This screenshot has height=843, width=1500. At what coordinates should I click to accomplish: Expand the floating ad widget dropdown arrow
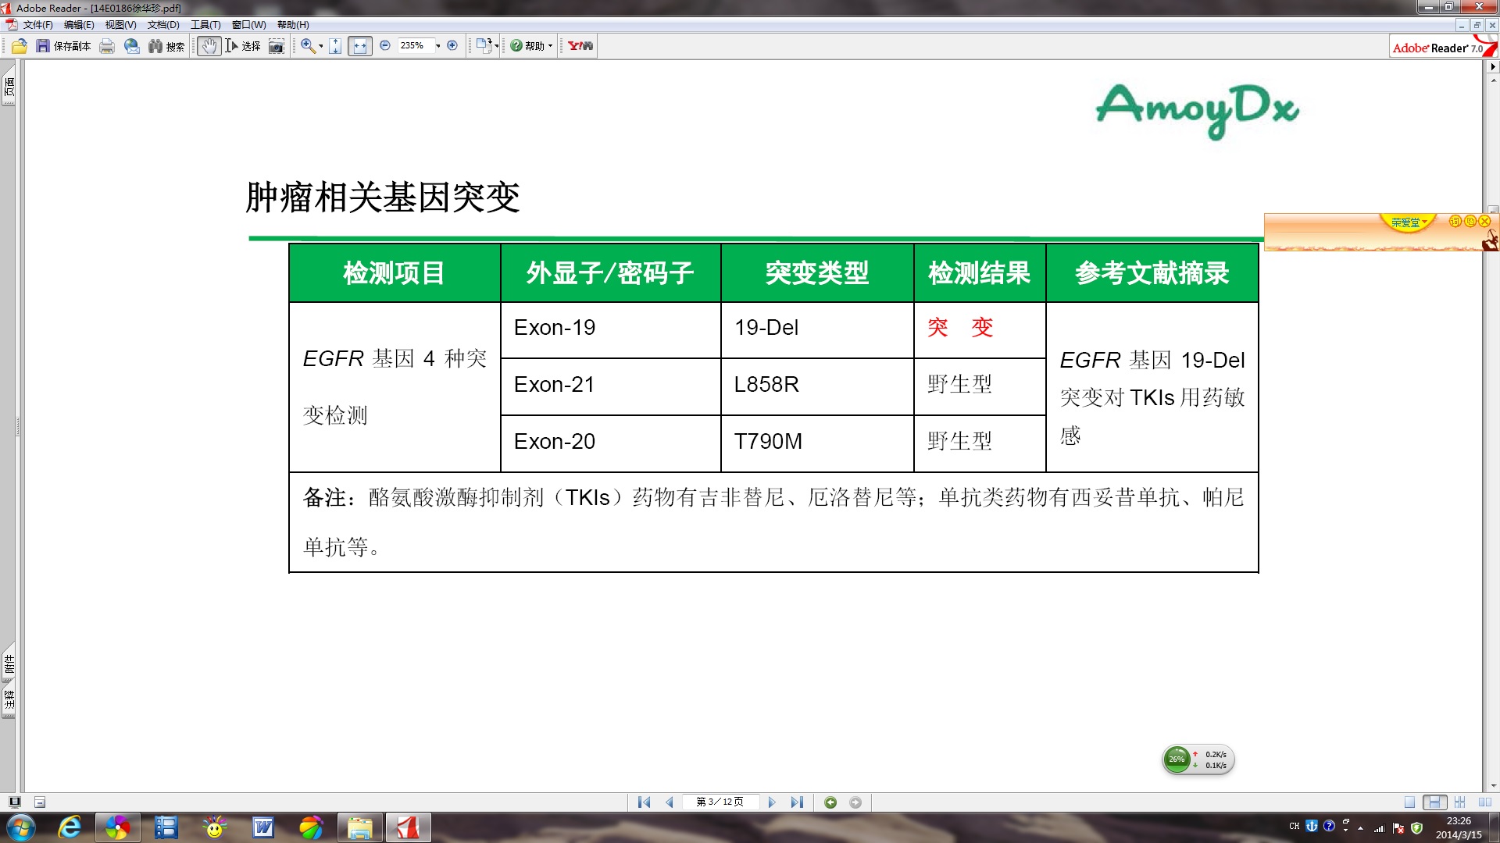coord(1425,222)
